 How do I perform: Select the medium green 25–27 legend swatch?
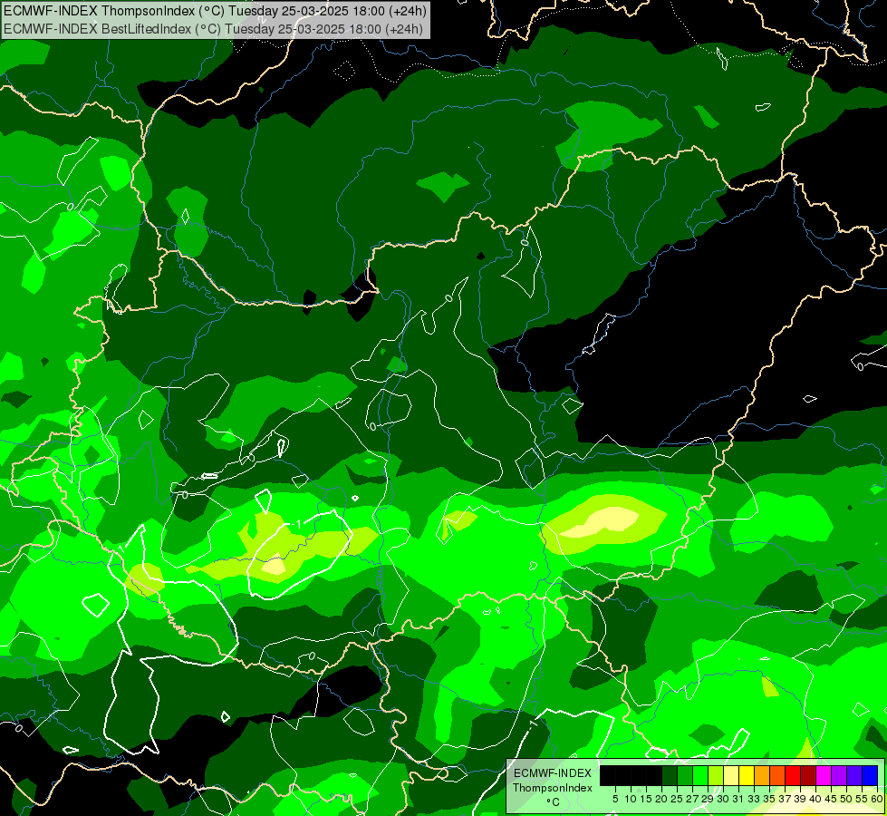[685, 775]
